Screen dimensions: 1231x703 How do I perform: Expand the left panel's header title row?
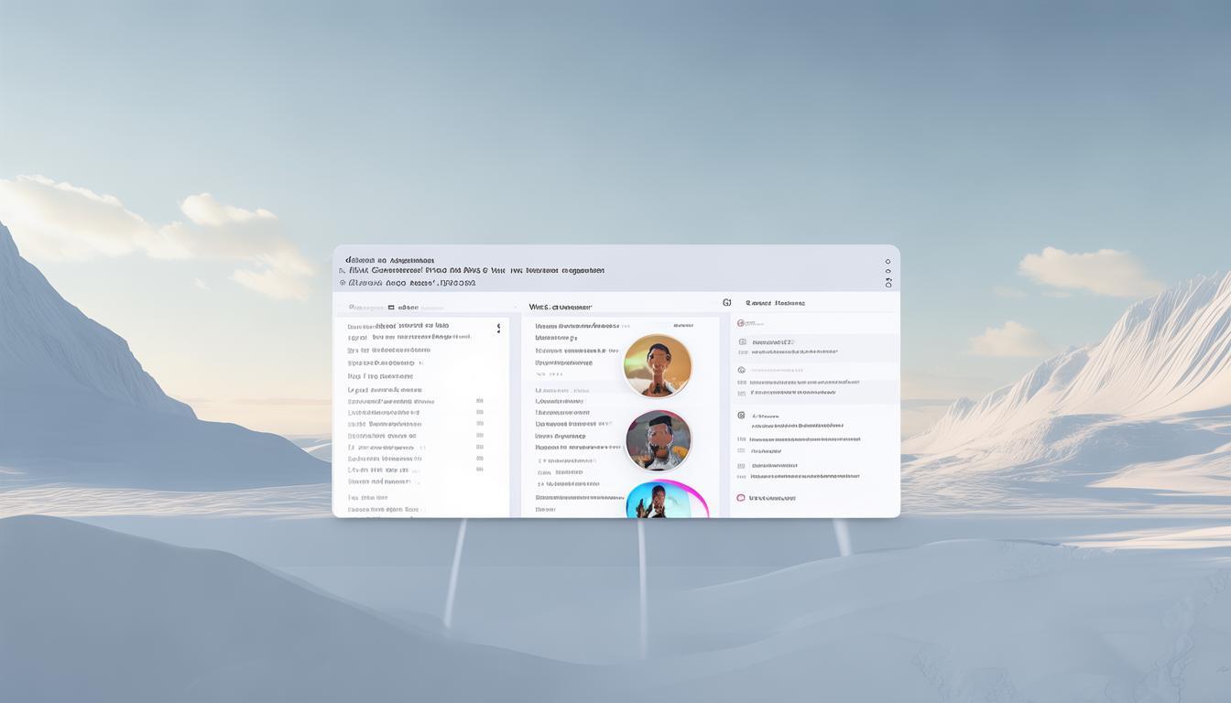(x=383, y=308)
